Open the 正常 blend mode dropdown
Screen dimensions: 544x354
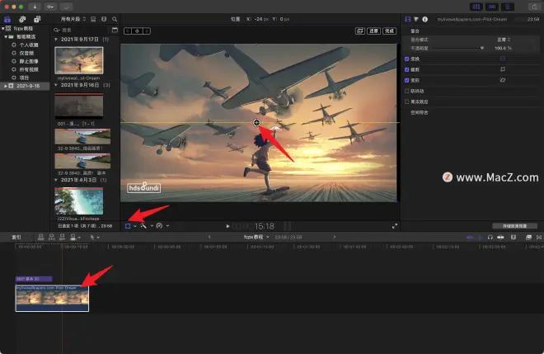[x=504, y=40]
